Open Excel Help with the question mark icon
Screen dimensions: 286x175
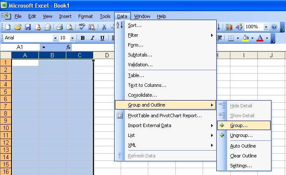coord(274,27)
